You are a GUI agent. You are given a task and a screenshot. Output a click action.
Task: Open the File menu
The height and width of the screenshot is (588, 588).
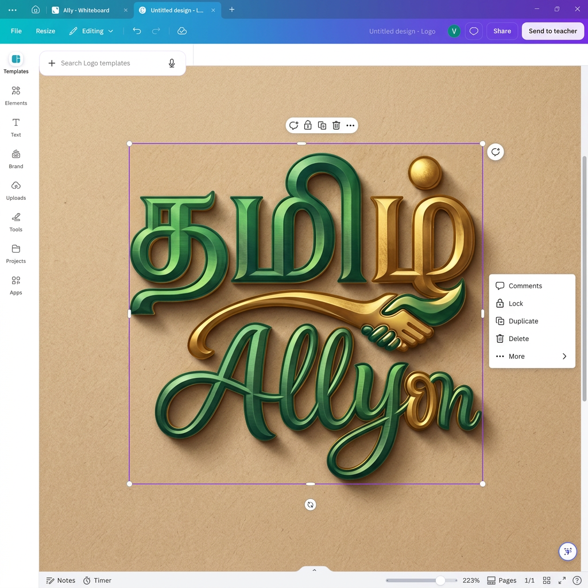coord(16,31)
